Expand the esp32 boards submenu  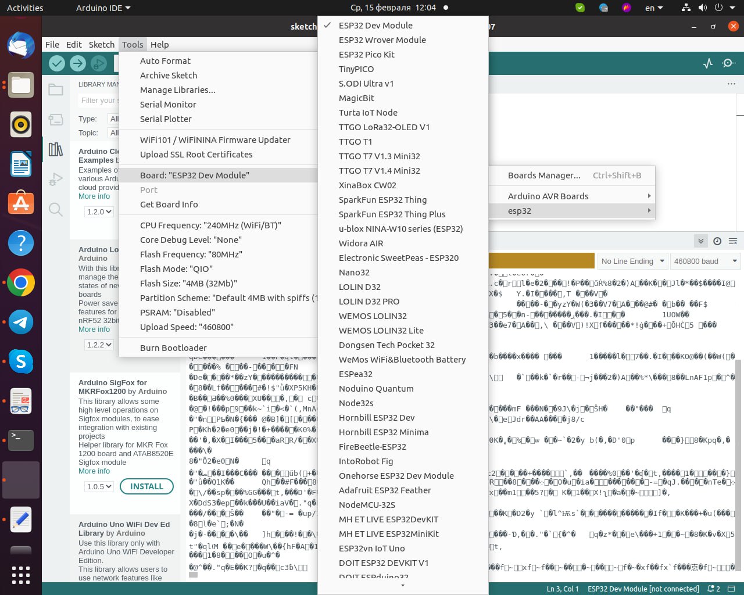point(573,211)
